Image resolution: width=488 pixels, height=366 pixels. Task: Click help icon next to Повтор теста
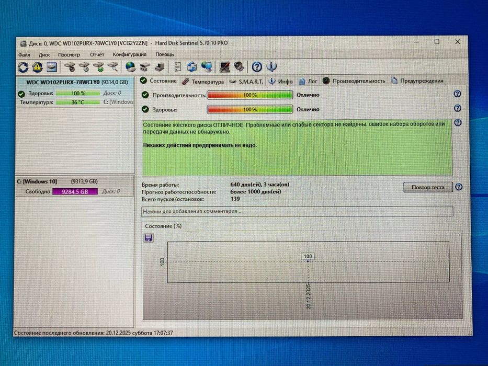tap(459, 187)
